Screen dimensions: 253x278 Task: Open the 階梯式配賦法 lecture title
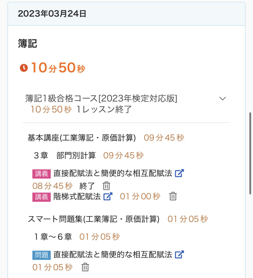pyautogui.click(x=77, y=196)
